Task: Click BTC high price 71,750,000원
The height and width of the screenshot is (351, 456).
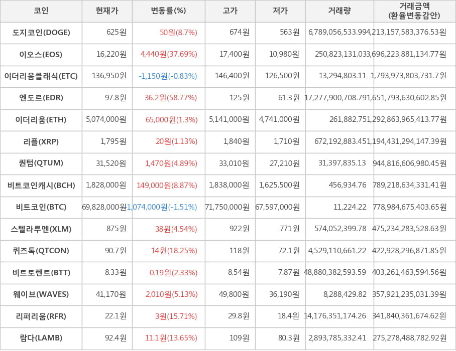Action: click(x=227, y=207)
